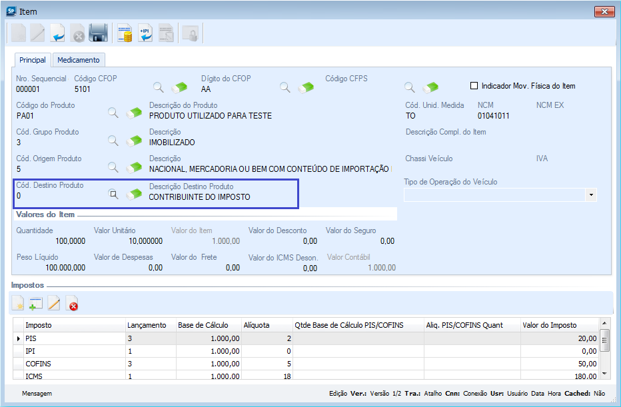Click the gold coins document toolbar icon
Image resolution: width=621 pixels, height=407 pixels.
[125, 33]
